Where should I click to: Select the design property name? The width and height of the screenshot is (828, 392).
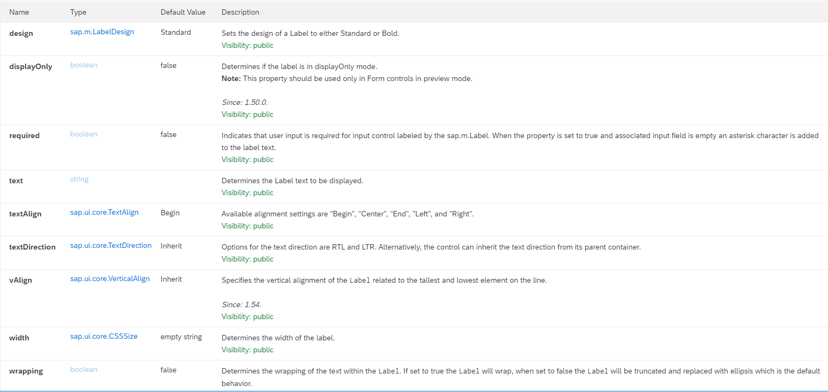pos(21,33)
